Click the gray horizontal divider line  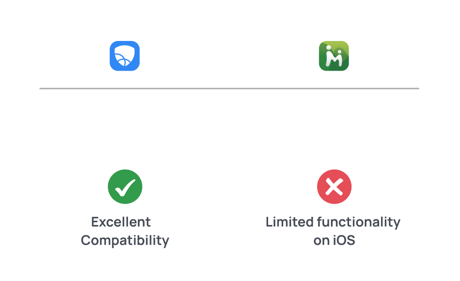pos(229,88)
